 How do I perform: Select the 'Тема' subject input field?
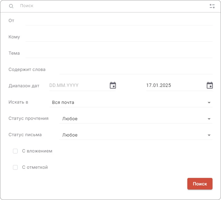[x=119, y=53]
